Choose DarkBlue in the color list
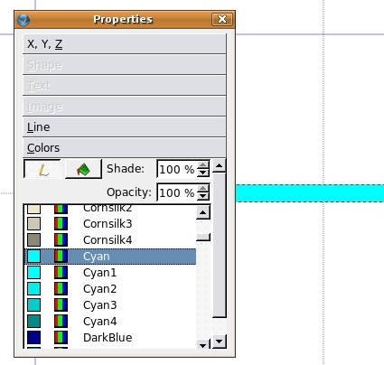 tap(110, 337)
